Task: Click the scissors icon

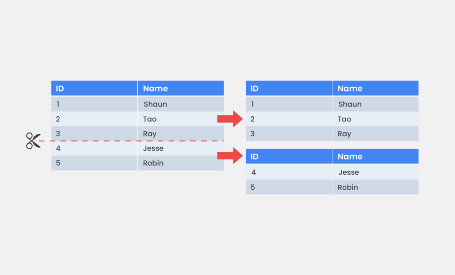Action: click(x=33, y=141)
